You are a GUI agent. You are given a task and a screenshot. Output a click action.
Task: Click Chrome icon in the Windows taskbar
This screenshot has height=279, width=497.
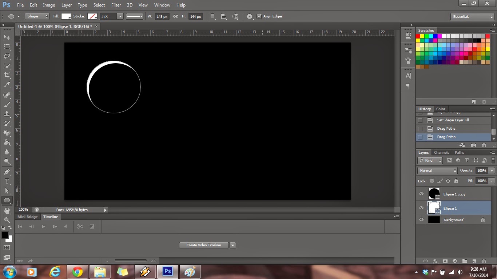(77, 272)
